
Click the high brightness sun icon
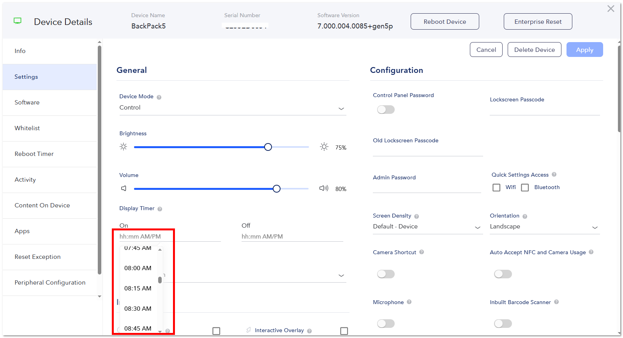[x=324, y=147]
